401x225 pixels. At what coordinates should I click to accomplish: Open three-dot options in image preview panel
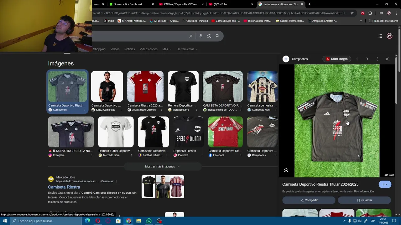click(377, 59)
